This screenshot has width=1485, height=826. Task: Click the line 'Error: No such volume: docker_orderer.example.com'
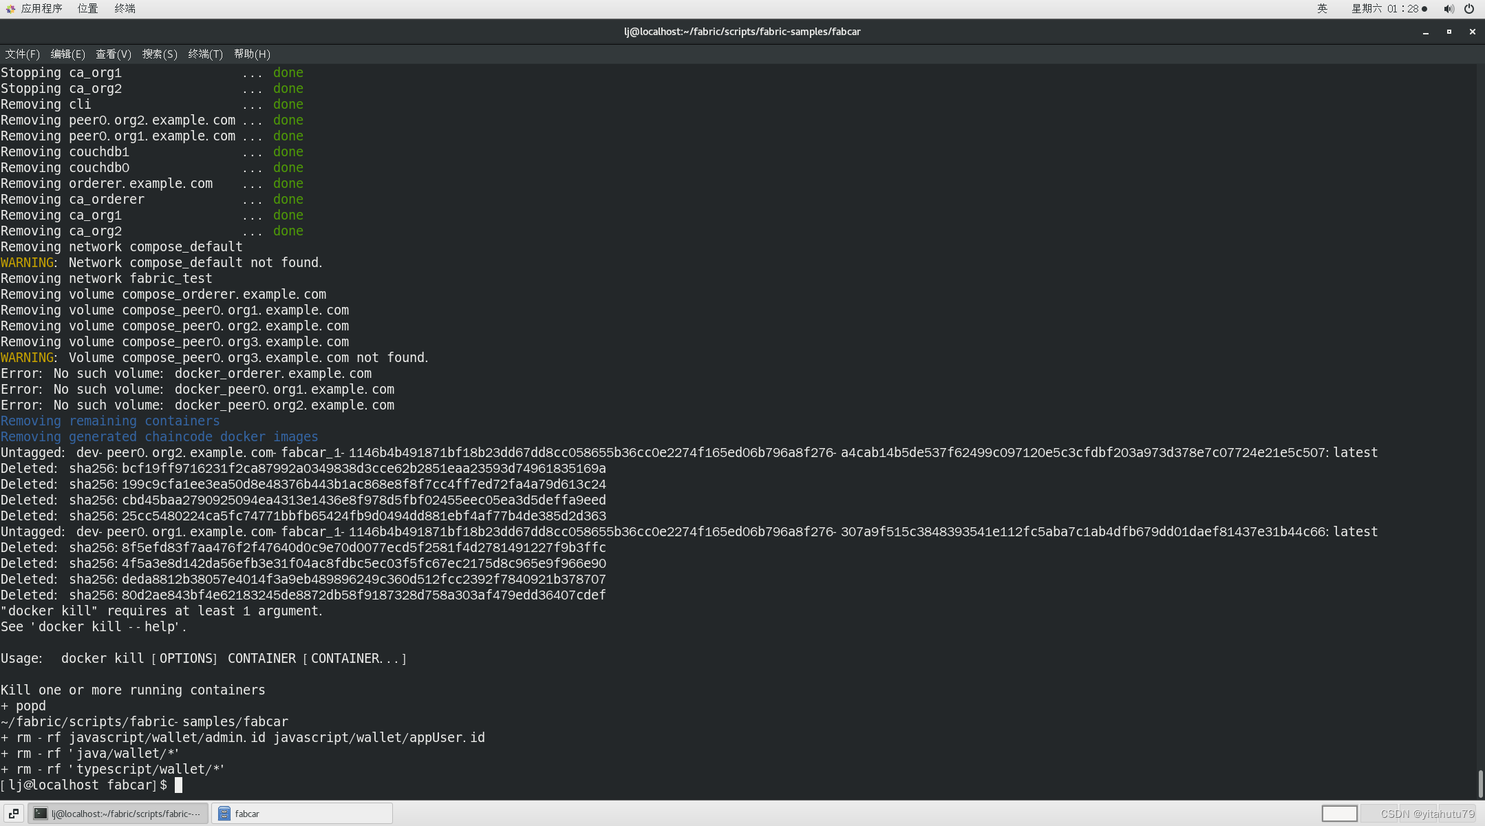click(186, 373)
